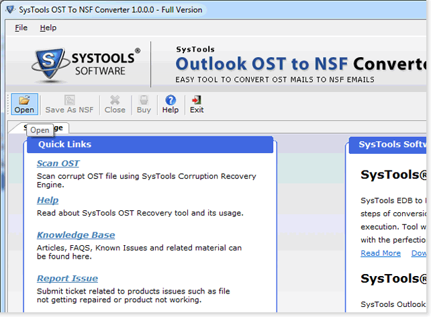Image resolution: width=431 pixels, height=317 pixels.
Task: Click the Save As NSF toolbar icon
Action: (x=70, y=100)
